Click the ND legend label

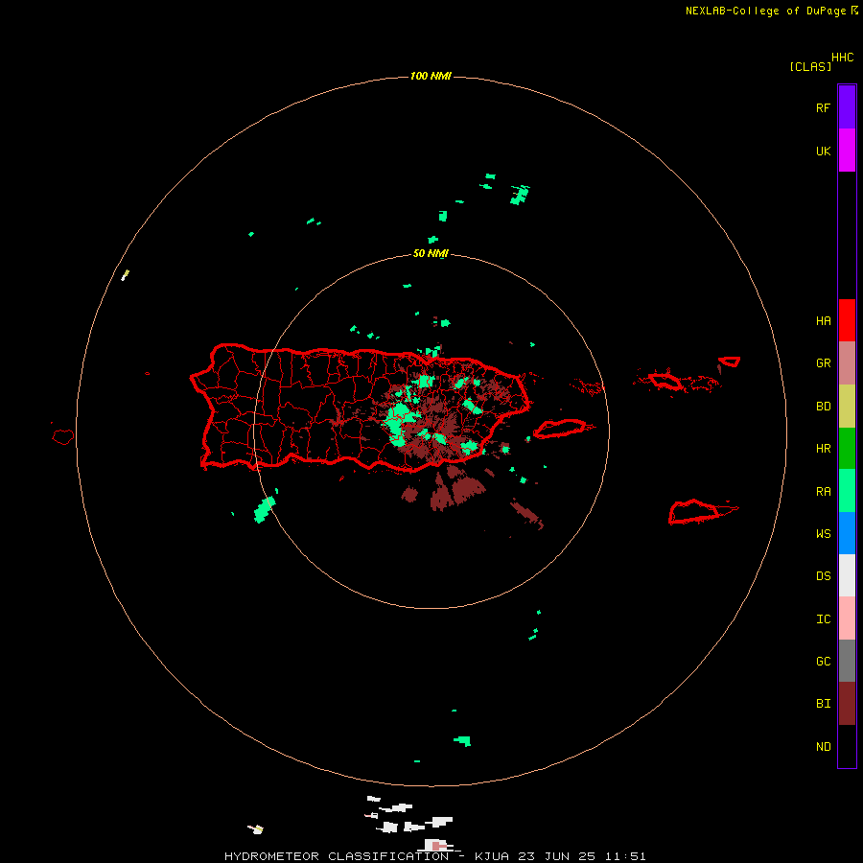coord(823,747)
